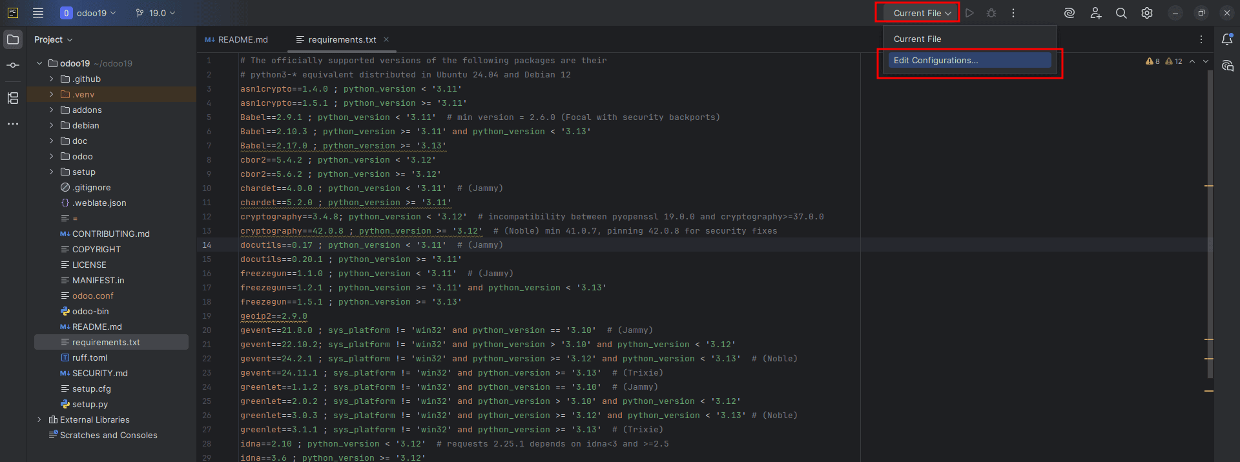The height and width of the screenshot is (462, 1240).
Task: Open the AI Assistant swirl icon in title bar
Action: pyautogui.click(x=1069, y=13)
